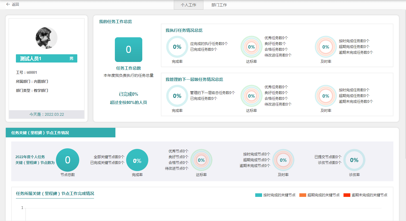The height and width of the screenshot is (221, 406).
Task: Click the teal 节点总数 circle
Action: [x=67, y=160]
